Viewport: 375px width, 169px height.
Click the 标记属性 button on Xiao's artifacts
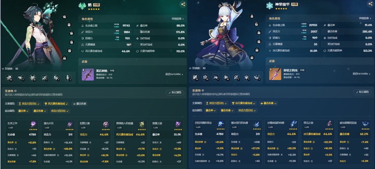pos(175,93)
